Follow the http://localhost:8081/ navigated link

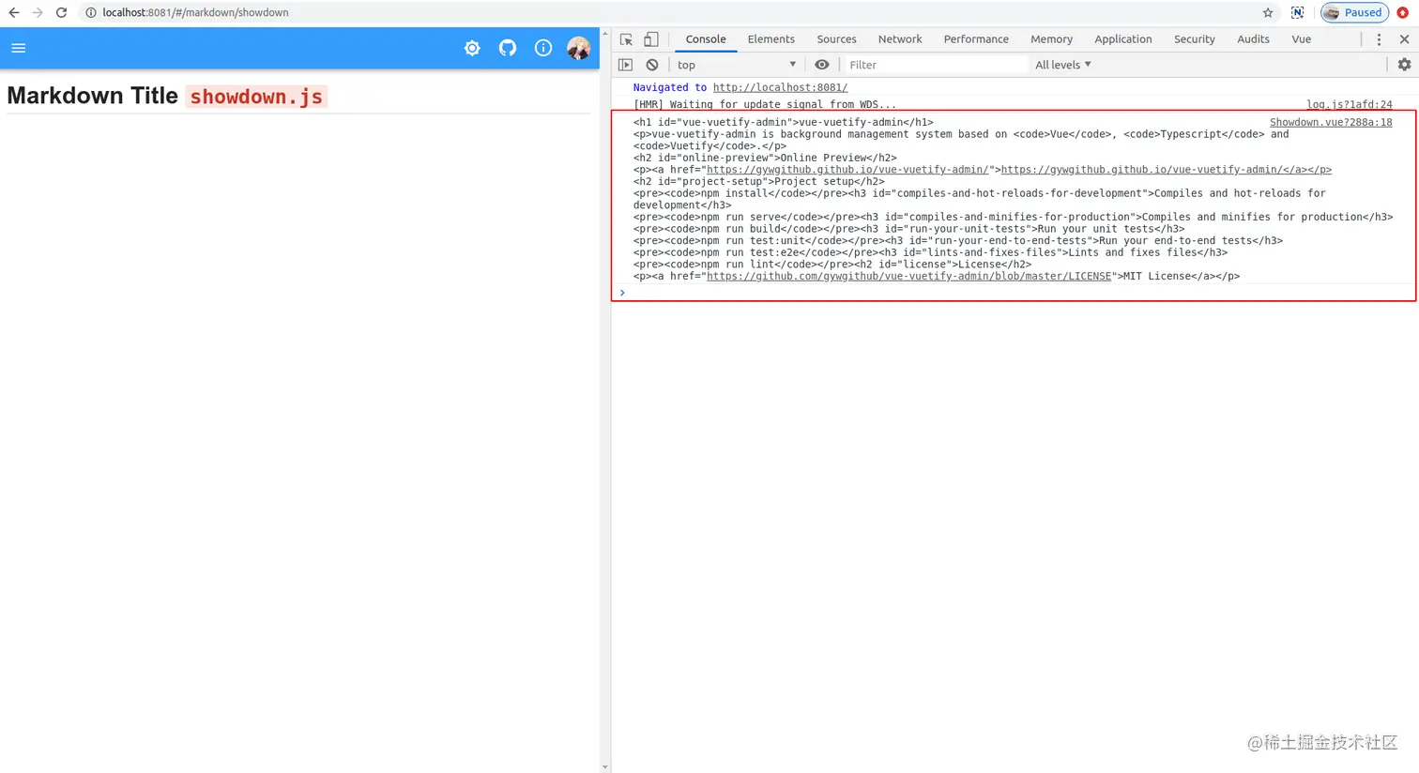pos(780,87)
